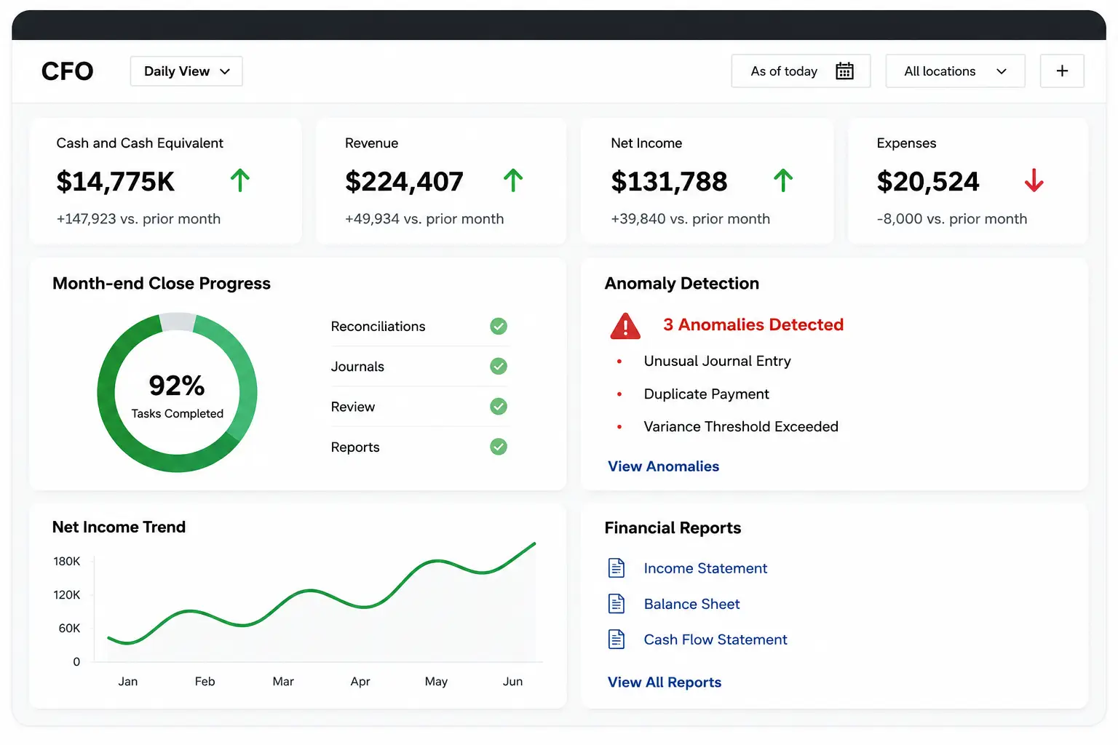Click the Cash and Cash Equivalent label
Viewport: 1118px width, 745px height.
tap(140, 143)
